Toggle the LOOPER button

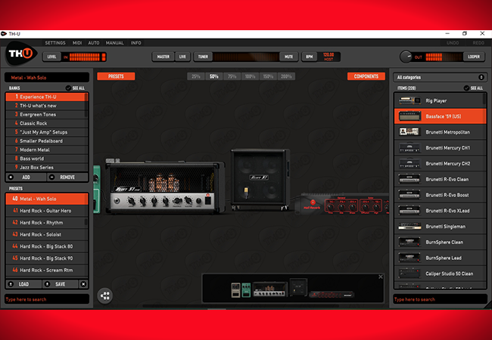(x=474, y=57)
